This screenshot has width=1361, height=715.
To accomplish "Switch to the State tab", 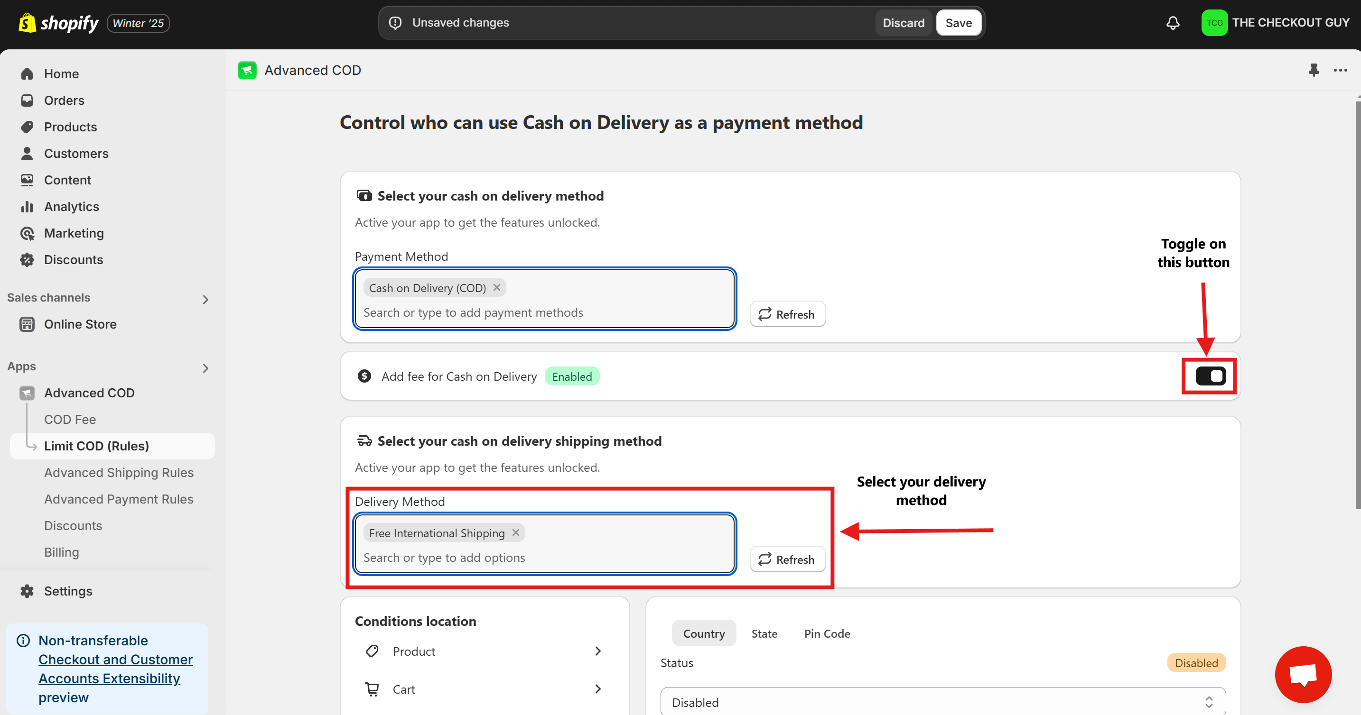I will click(764, 633).
